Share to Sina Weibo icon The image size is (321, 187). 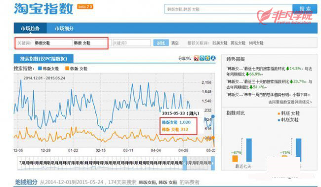[197, 58]
